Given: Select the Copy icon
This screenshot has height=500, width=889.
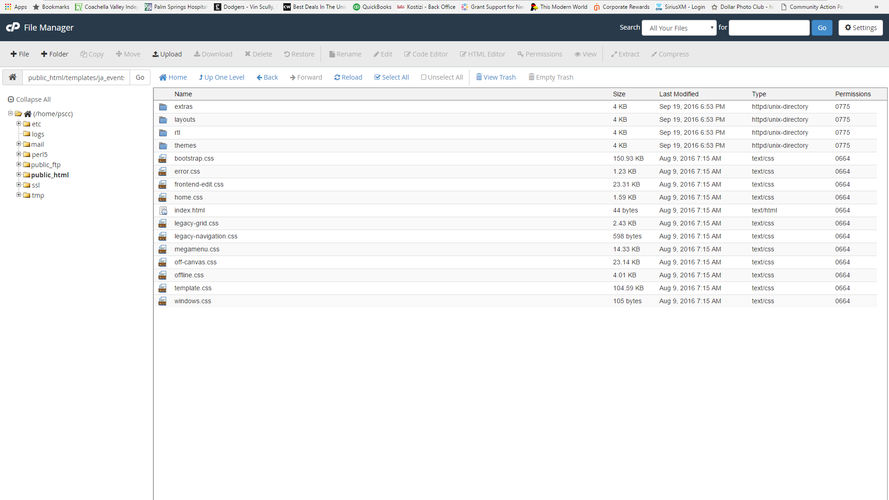Looking at the screenshot, I should 92,54.
